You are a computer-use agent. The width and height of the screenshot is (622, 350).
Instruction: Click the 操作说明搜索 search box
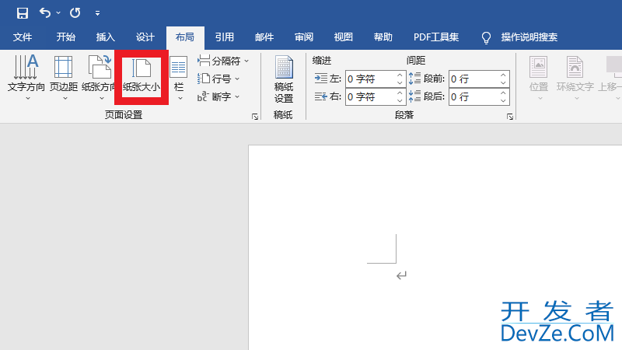click(x=529, y=37)
